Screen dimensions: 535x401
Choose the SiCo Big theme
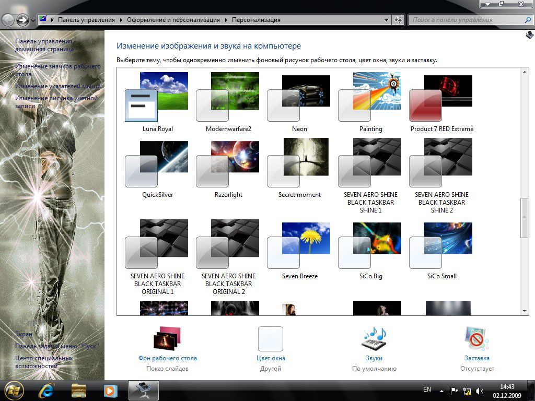point(370,251)
